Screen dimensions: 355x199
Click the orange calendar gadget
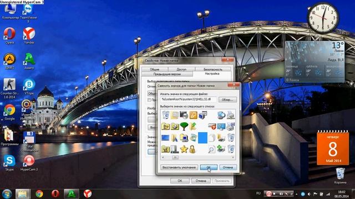click(333, 148)
